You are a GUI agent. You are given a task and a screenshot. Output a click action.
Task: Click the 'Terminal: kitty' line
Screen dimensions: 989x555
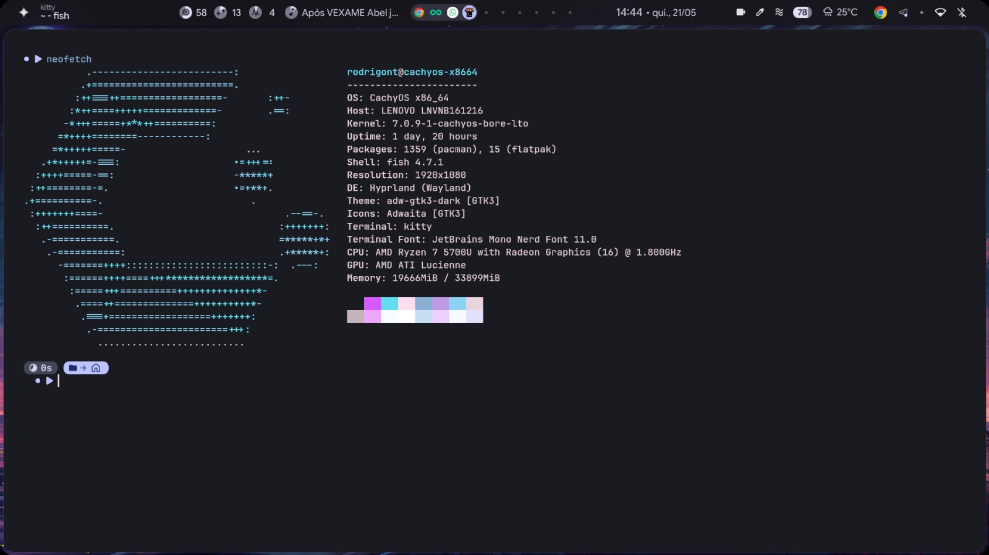(389, 227)
